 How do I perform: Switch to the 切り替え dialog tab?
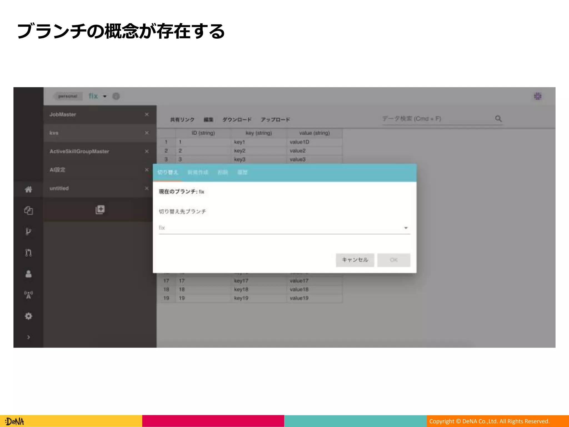pyautogui.click(x=168, y=172)
